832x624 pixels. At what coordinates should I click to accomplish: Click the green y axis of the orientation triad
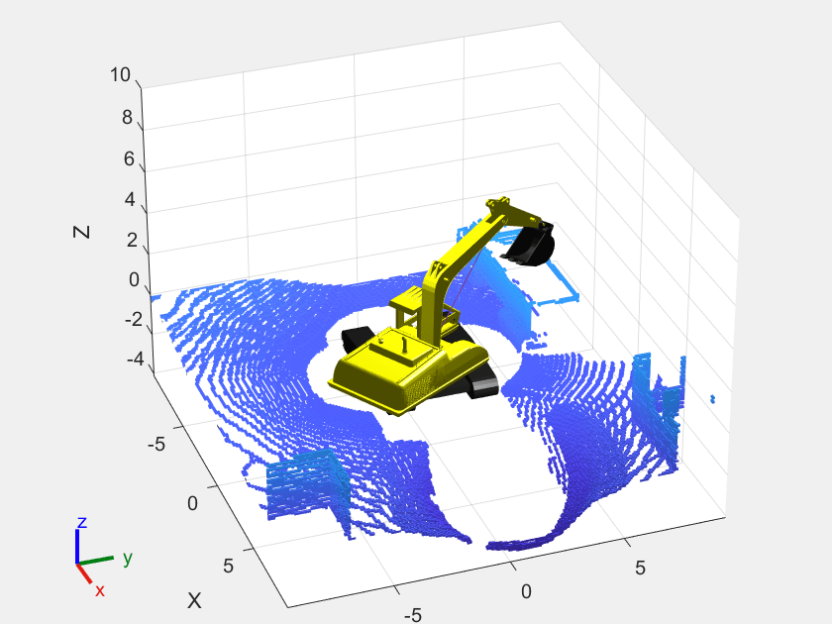[97, 560]
